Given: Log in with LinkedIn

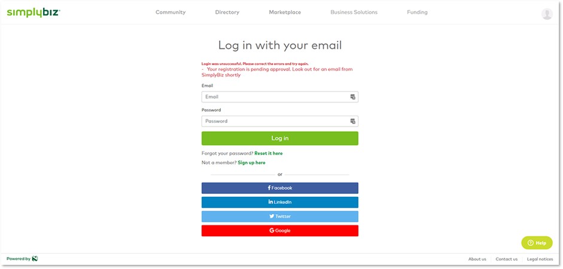Looking at the screenshot, I should 279,202.
